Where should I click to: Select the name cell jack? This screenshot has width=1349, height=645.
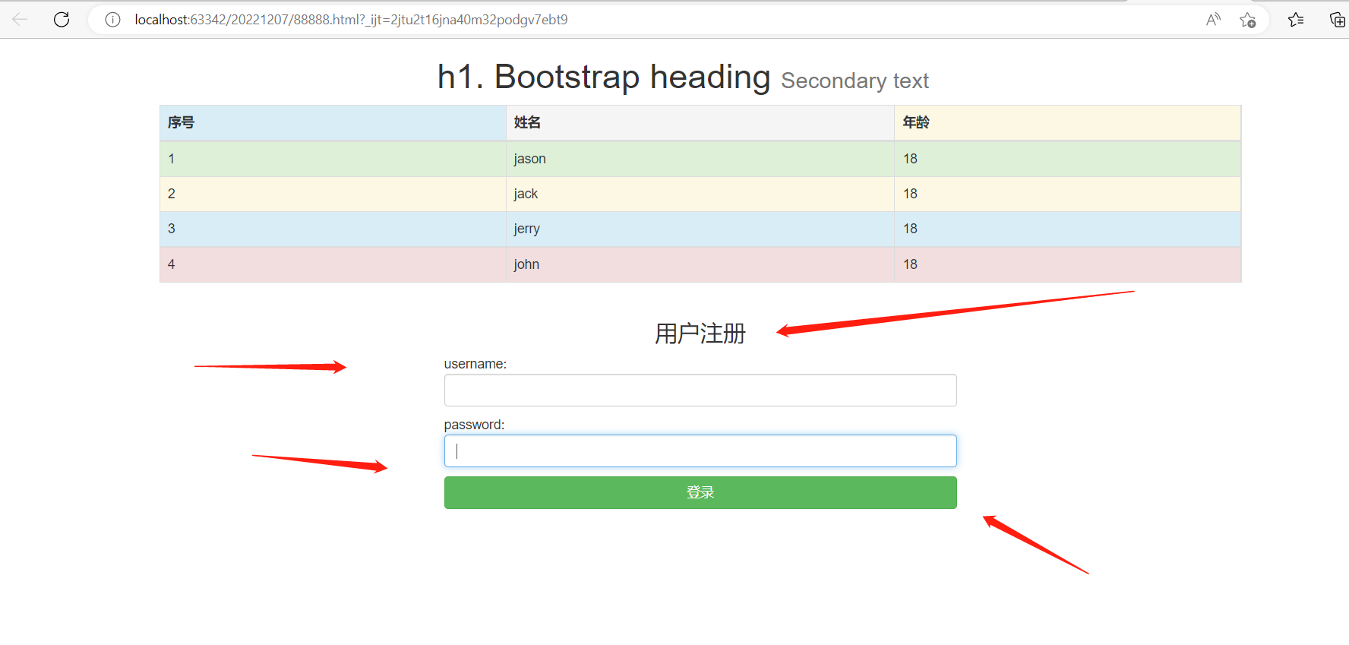point(700,194)
